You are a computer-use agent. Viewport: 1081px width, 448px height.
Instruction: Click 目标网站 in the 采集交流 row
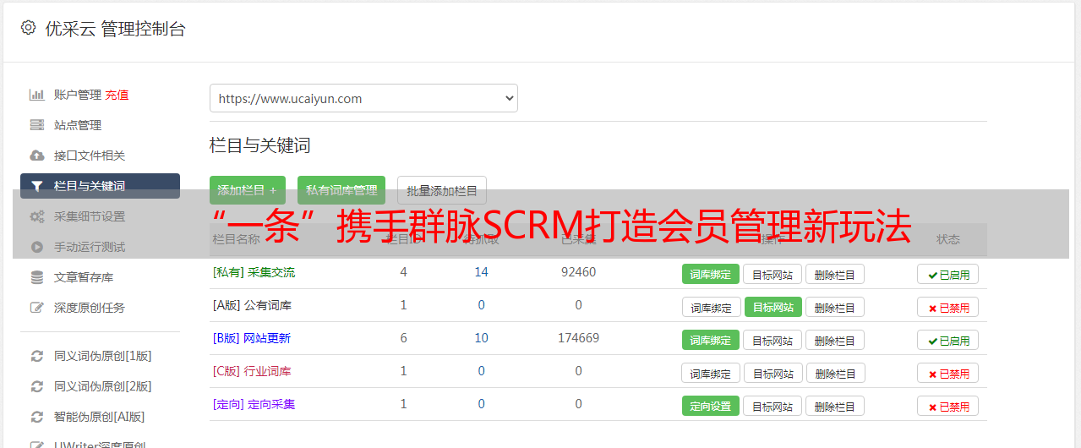773,274
